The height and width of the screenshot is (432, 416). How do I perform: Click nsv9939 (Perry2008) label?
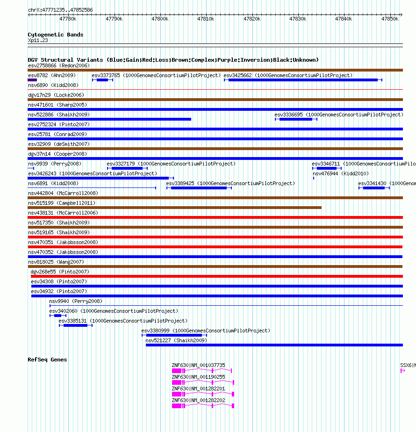coord(55,164)
